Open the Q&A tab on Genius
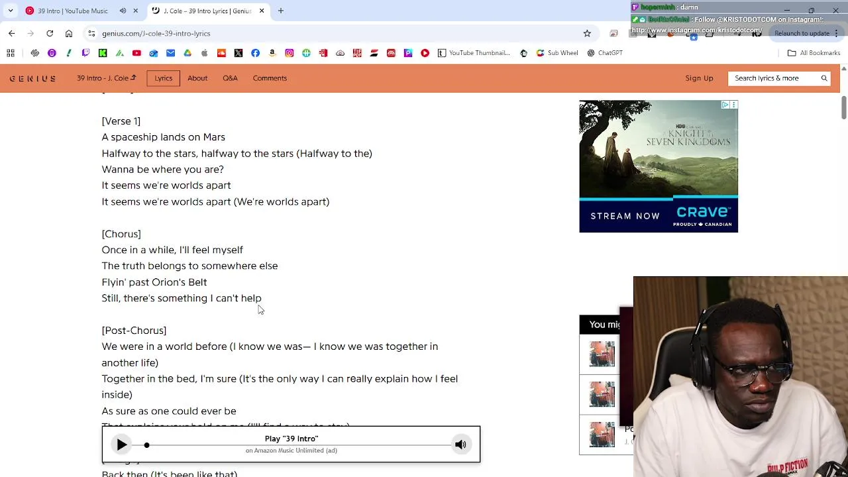Image resolution: width=848 pixels, height=477 pixels. pos(230,78)
